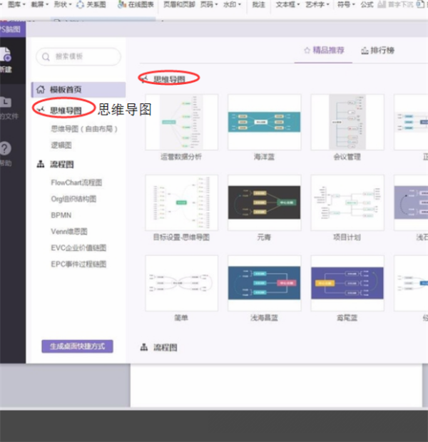
Task: Click the 首字下沉 drop-cap icon in ribbon
Action: (382, 4)
